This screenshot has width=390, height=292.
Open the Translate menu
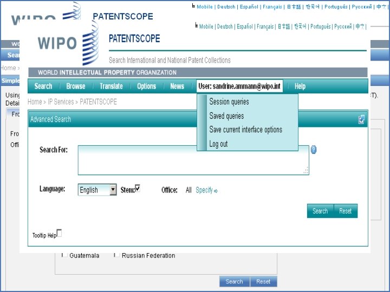pos(111,86)
